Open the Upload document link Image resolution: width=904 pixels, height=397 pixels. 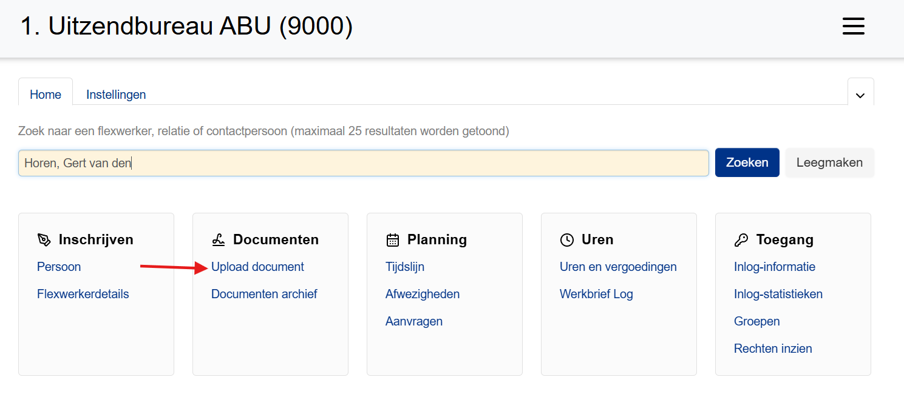click(x=257, y=267)
